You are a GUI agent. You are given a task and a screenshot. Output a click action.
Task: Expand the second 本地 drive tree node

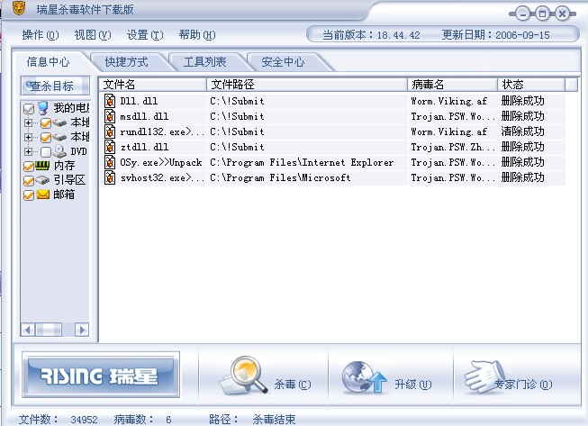(x=28, y=137)
